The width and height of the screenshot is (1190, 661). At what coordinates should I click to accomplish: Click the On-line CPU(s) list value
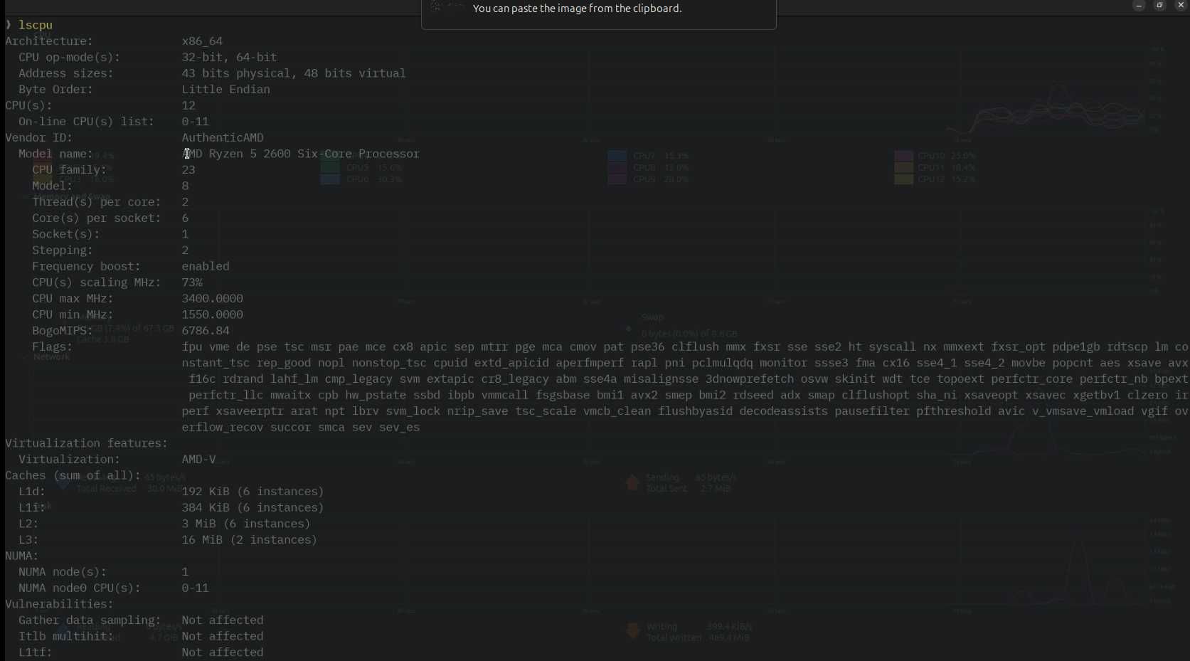(x=195, y=122)
